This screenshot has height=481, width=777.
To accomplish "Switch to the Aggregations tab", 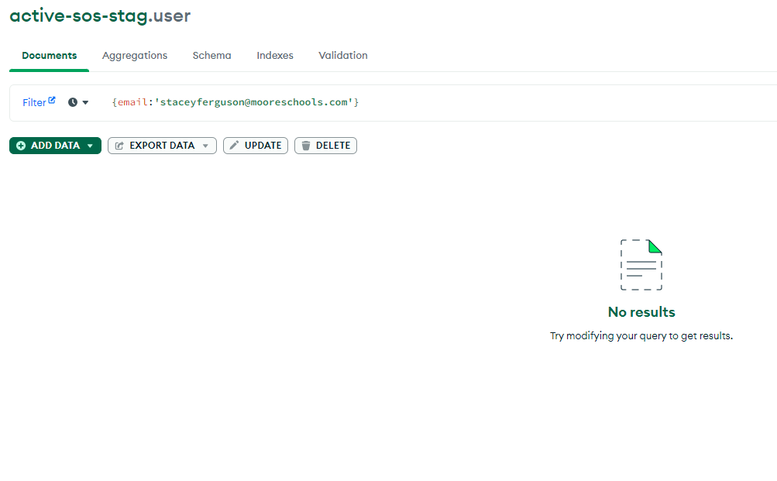I will point(135,56).
